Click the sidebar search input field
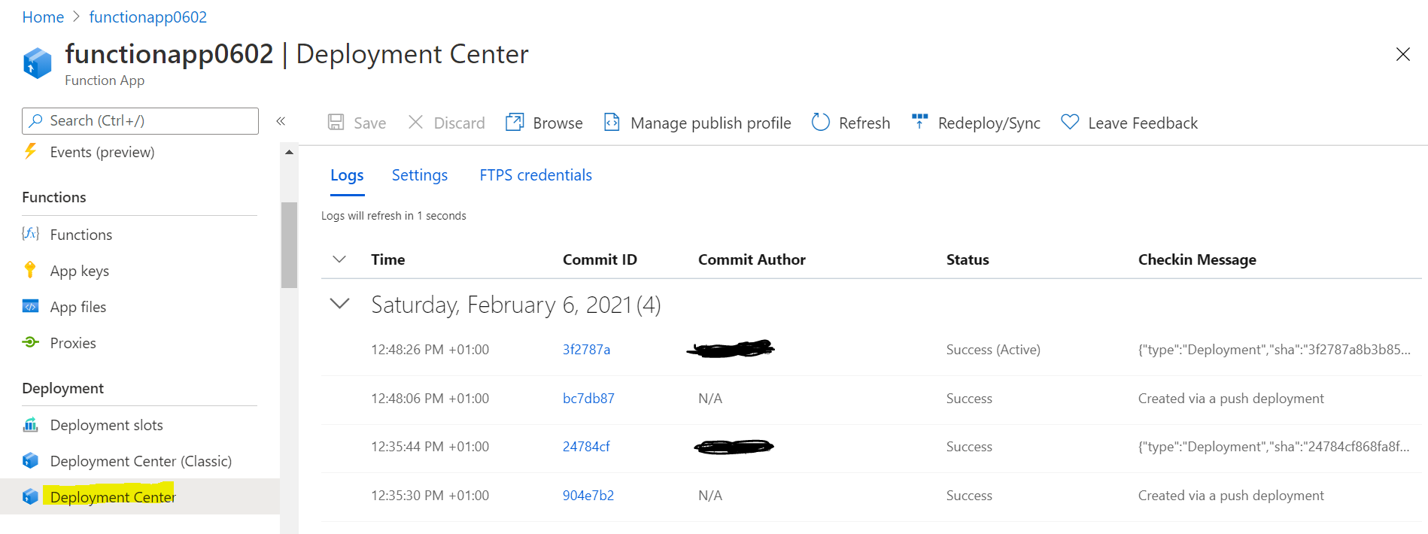This screenshot has width=1428, height=534. tap(143, 121)
